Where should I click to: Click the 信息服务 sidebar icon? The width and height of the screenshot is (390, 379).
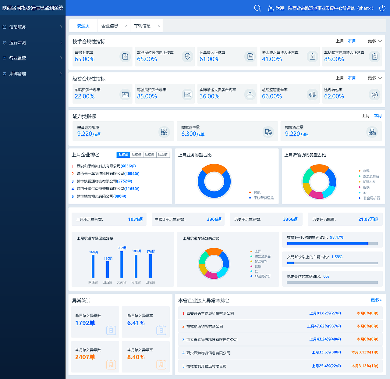(x=5, y=27)
